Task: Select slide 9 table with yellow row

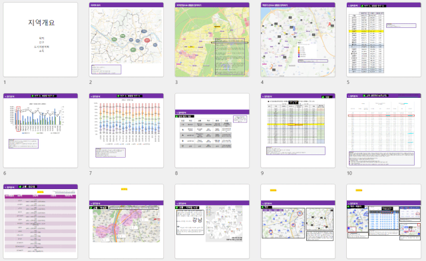Action: [298, 130]
